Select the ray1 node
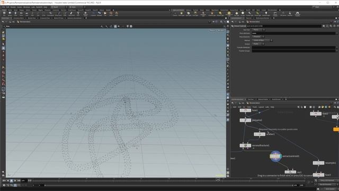Viewport: 339px width, 191px height. 290,172
